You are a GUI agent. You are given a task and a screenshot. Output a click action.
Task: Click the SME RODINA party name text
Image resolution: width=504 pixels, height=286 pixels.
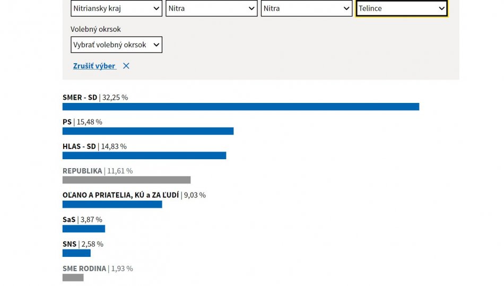84,268
